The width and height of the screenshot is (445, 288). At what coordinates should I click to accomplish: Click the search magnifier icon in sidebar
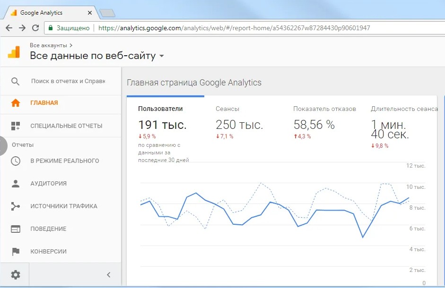coord(15,81)
